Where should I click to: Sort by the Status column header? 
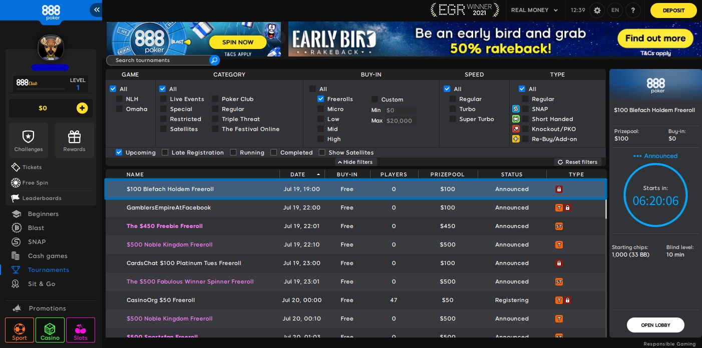(512, 174)
